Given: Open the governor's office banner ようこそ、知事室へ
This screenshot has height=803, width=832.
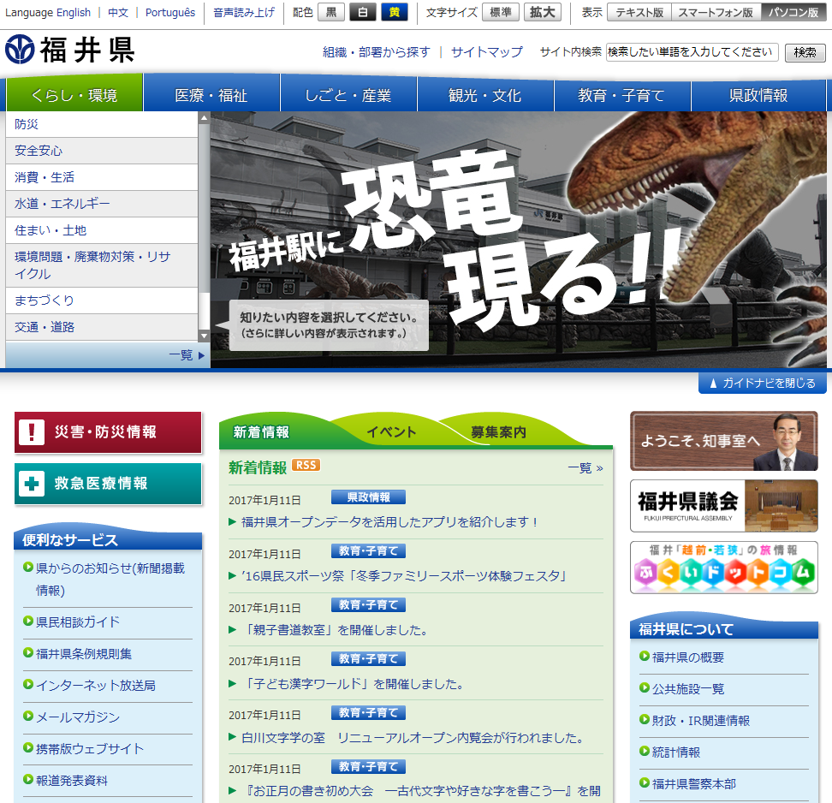Looking at the screenshot, I should tap(723, 442).
